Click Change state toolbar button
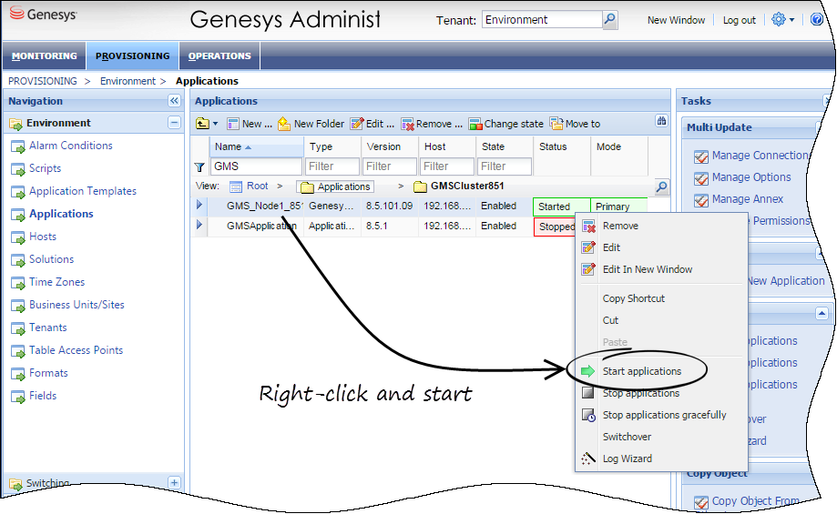 505,124
